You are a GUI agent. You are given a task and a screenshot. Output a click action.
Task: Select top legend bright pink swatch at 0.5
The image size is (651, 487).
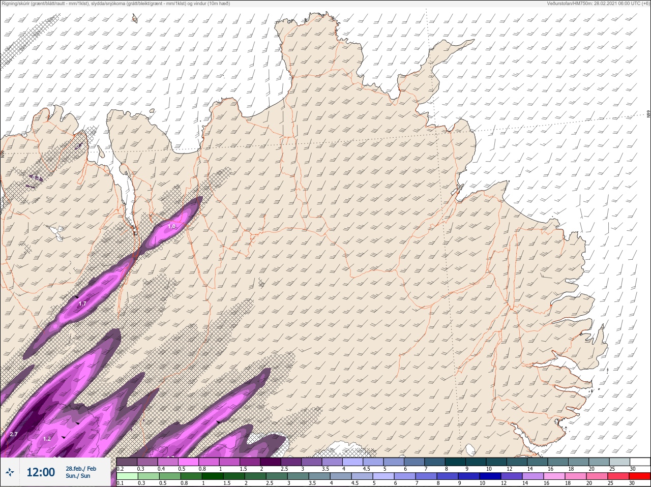[188, 462]
